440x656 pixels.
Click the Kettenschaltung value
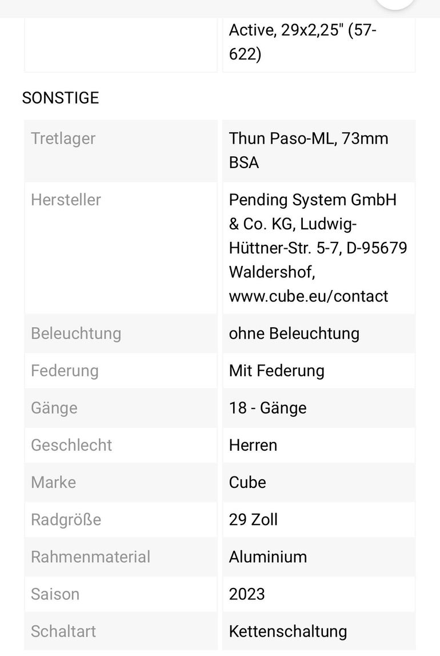[288, 631]
